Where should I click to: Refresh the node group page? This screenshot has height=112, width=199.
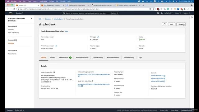[164, 24]
